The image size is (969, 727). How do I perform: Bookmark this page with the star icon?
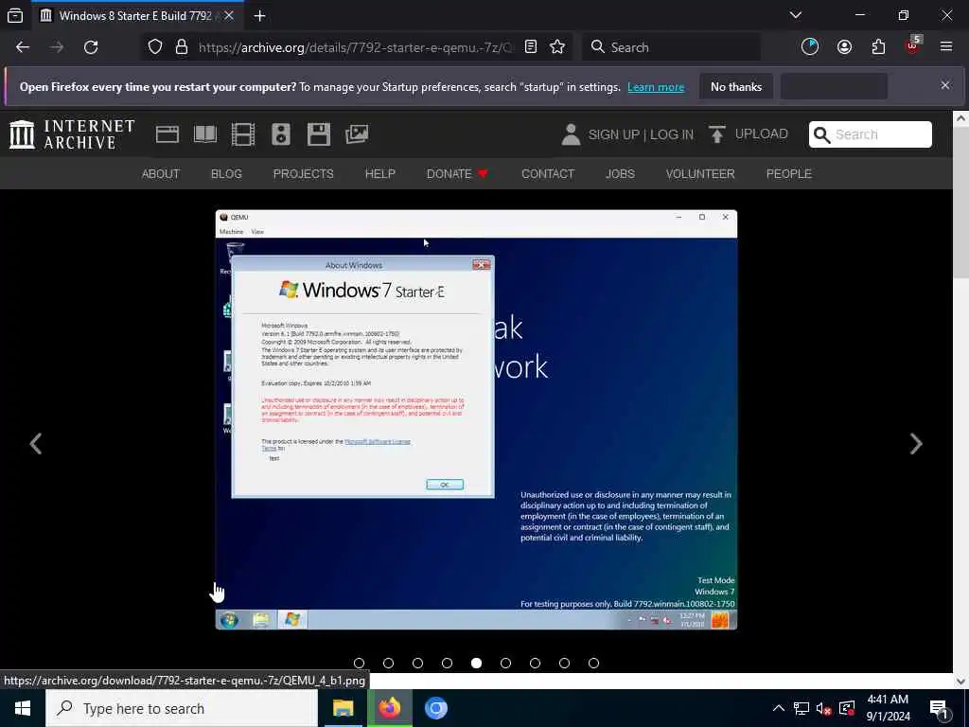(x=557, y=47)
